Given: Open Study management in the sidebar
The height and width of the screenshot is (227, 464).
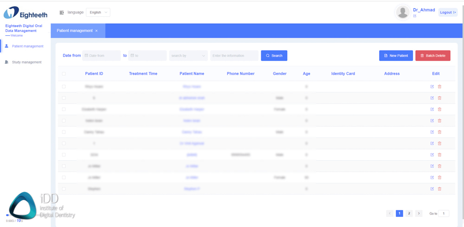Looking at the screenshot, I should coord(26,62).
